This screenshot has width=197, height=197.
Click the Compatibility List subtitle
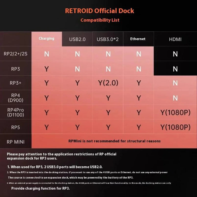(100, 20)
